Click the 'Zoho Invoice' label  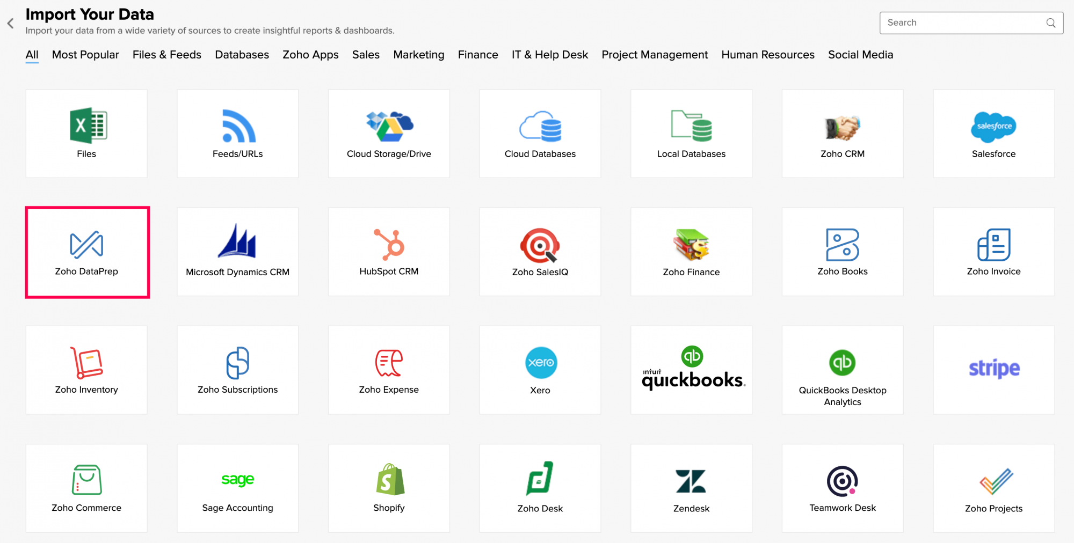[x=994, y=271]
